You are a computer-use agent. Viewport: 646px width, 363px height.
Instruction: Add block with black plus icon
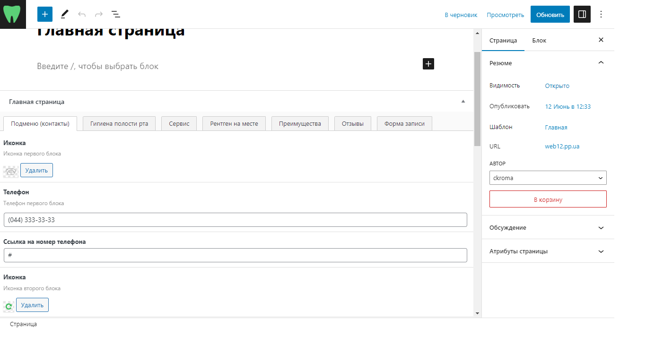point(428,64)
